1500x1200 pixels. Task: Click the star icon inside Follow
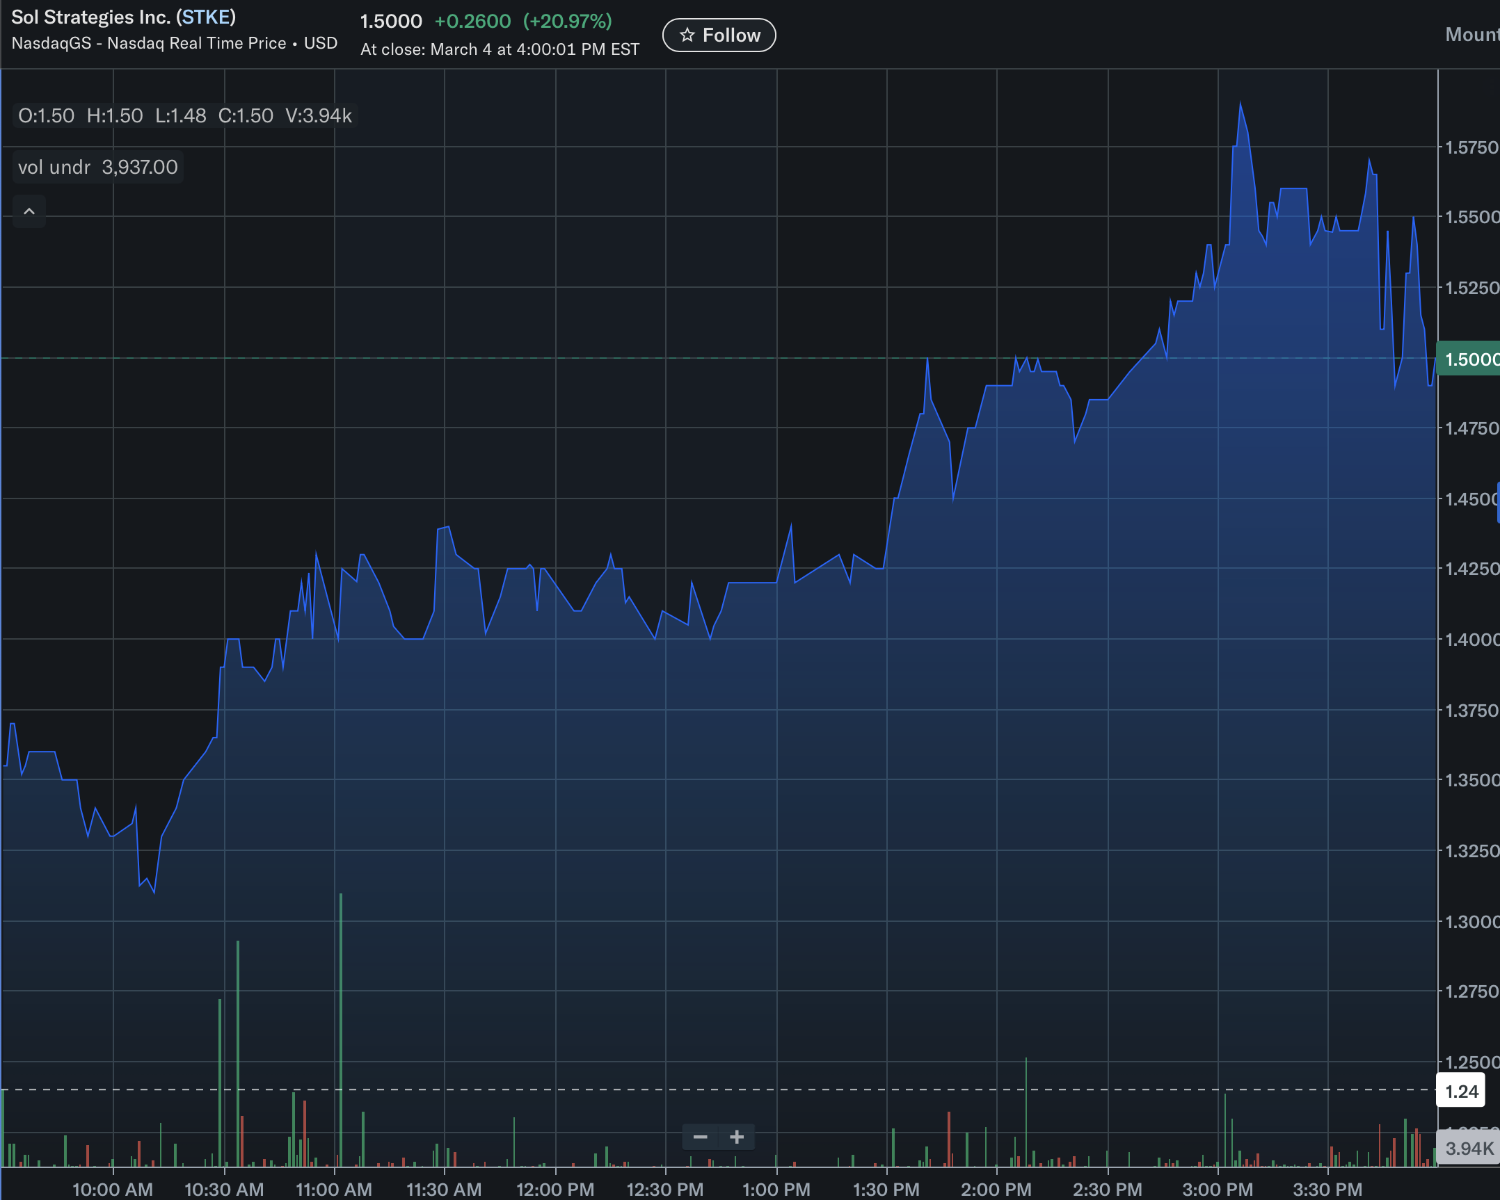[x=687, y=35]
